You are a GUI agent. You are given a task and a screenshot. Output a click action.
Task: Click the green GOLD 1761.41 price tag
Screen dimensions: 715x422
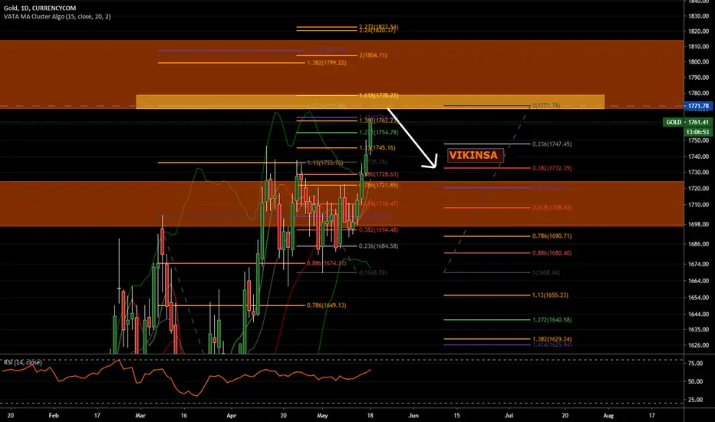tap(687, 122)
